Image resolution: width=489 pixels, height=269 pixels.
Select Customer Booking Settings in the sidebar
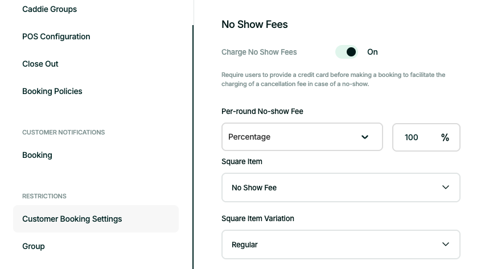click(72, 219)
